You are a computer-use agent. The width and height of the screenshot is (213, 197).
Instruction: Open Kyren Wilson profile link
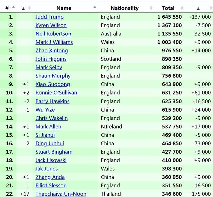pyautogui.click(x=51, y=25)
